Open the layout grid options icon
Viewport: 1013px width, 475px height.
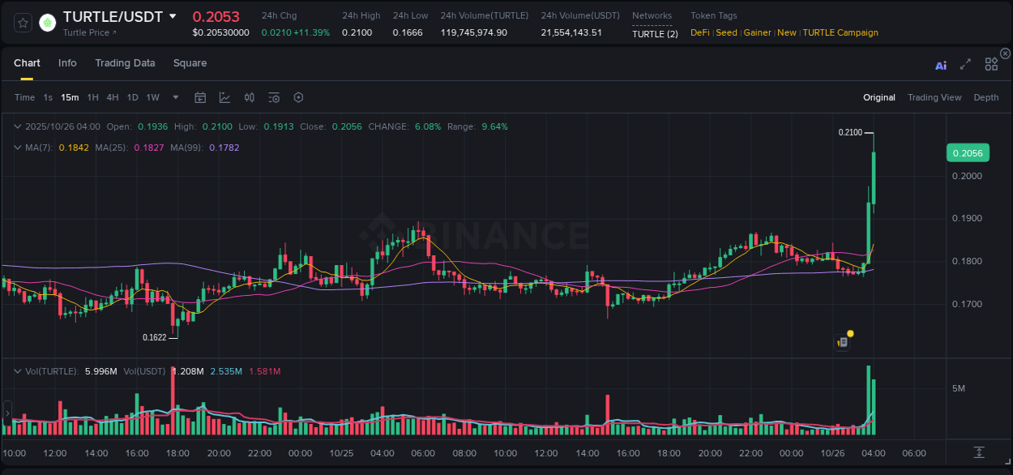tap(991, 64)
